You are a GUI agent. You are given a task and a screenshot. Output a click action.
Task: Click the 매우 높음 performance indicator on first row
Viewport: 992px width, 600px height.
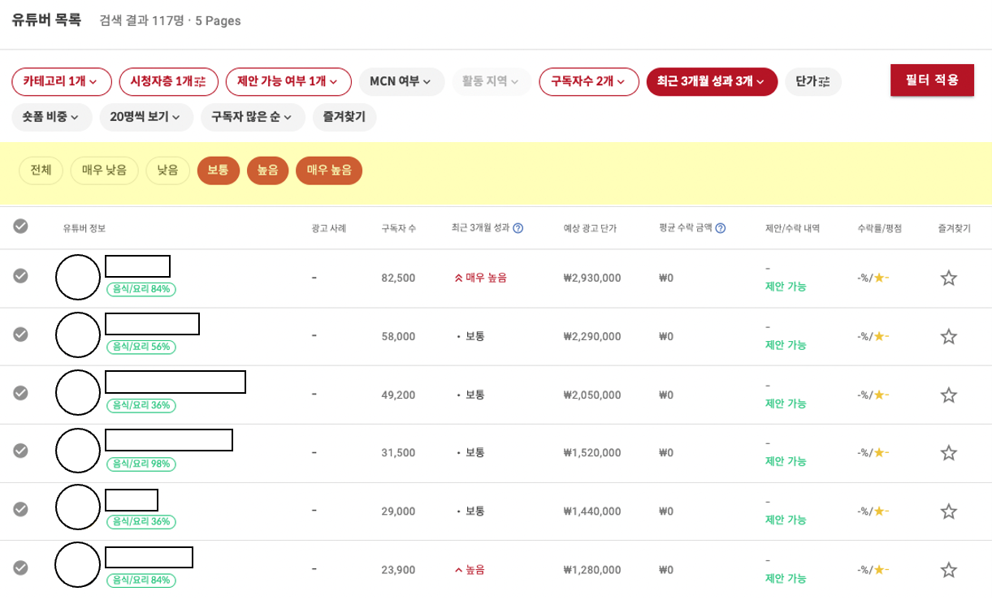(x=479, y=278)
